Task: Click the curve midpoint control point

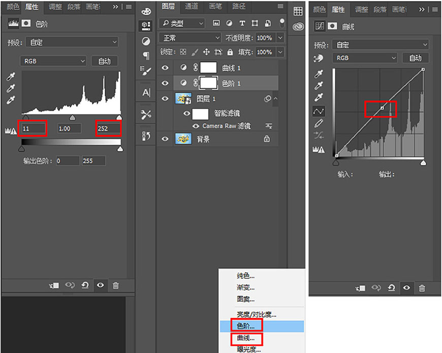Action: [x=382, y=108]
